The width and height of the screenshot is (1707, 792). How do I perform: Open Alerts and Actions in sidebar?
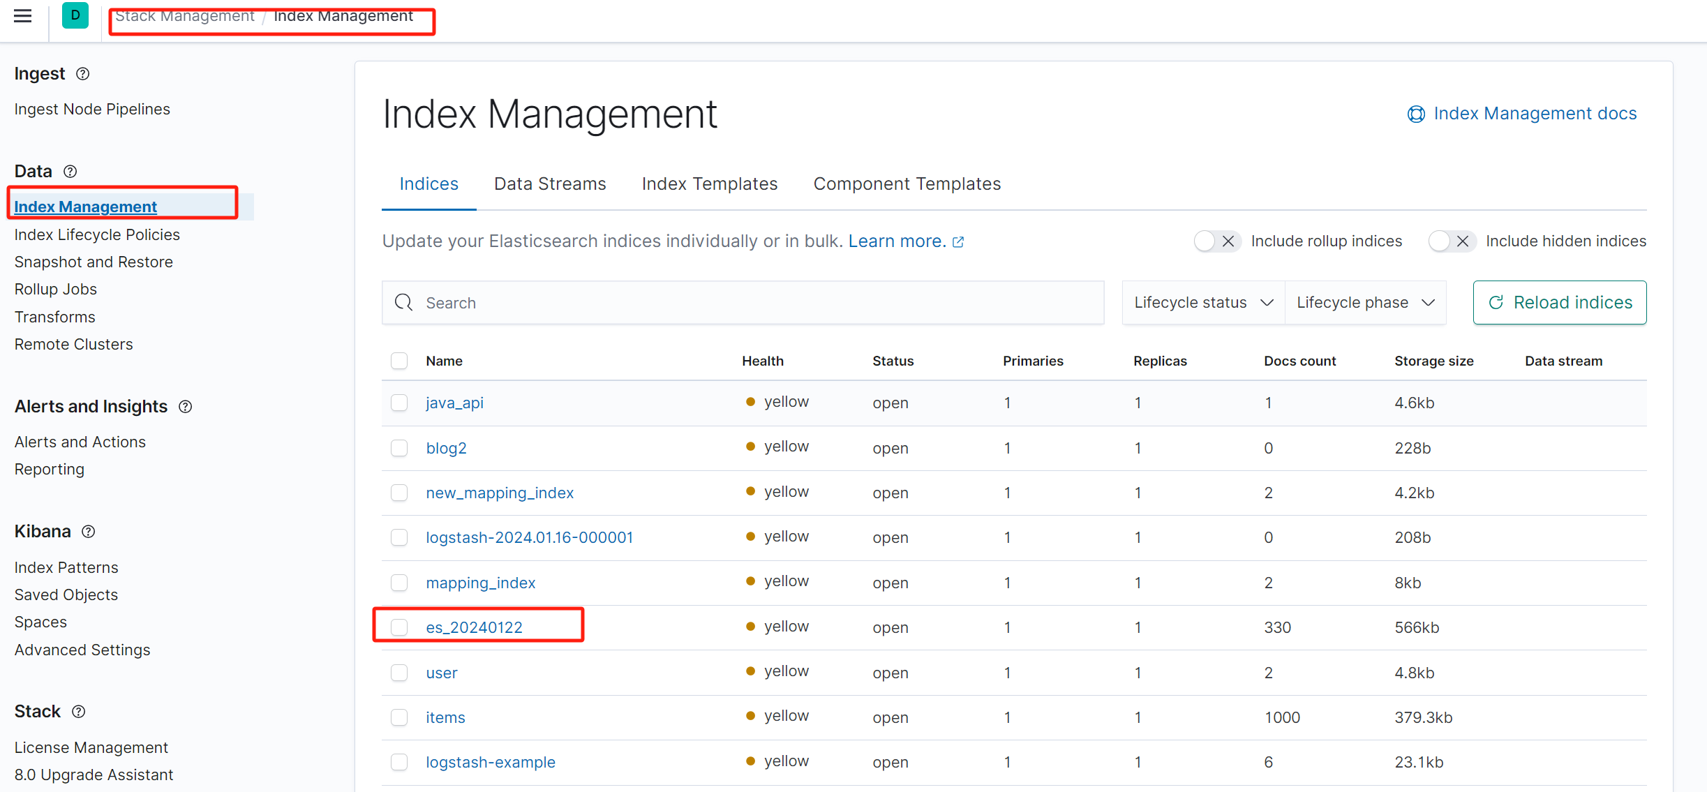80,442
